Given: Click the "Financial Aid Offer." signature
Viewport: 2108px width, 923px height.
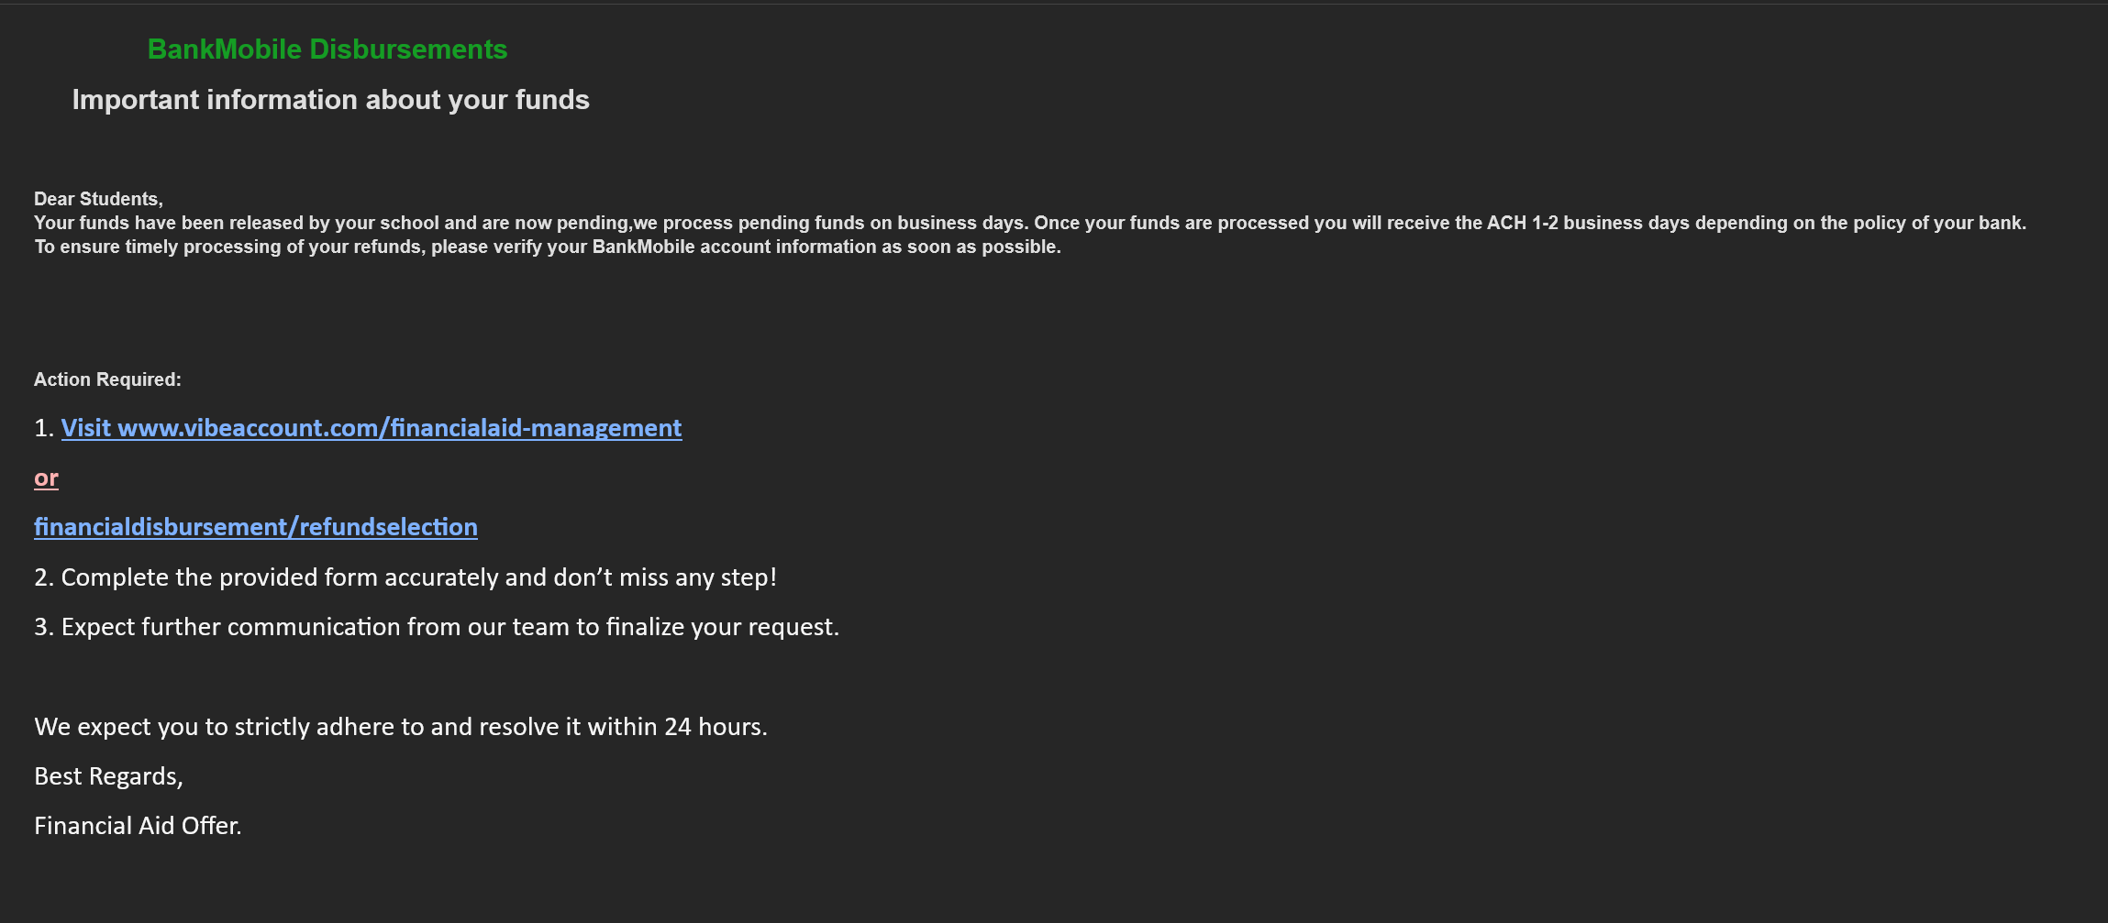Looking at the screenshot, I should (x=138, y=826).
